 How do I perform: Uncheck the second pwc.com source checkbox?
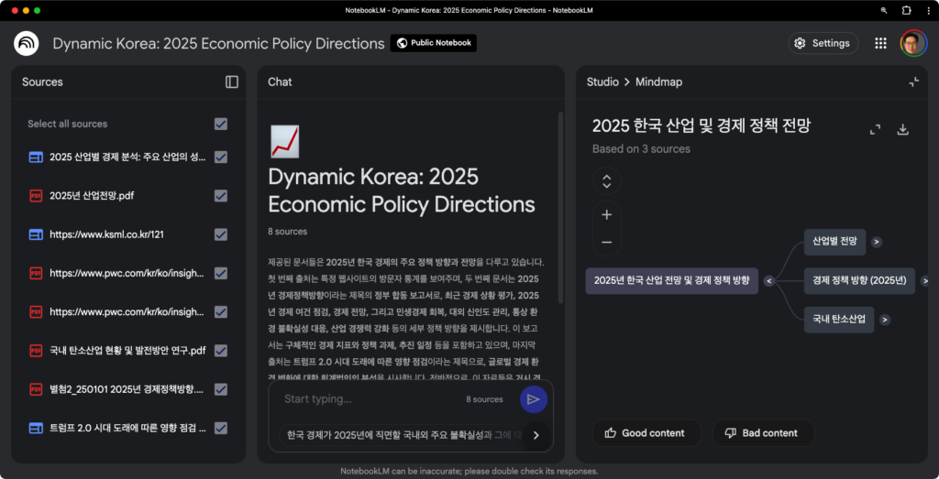click(x=221, y=311)
